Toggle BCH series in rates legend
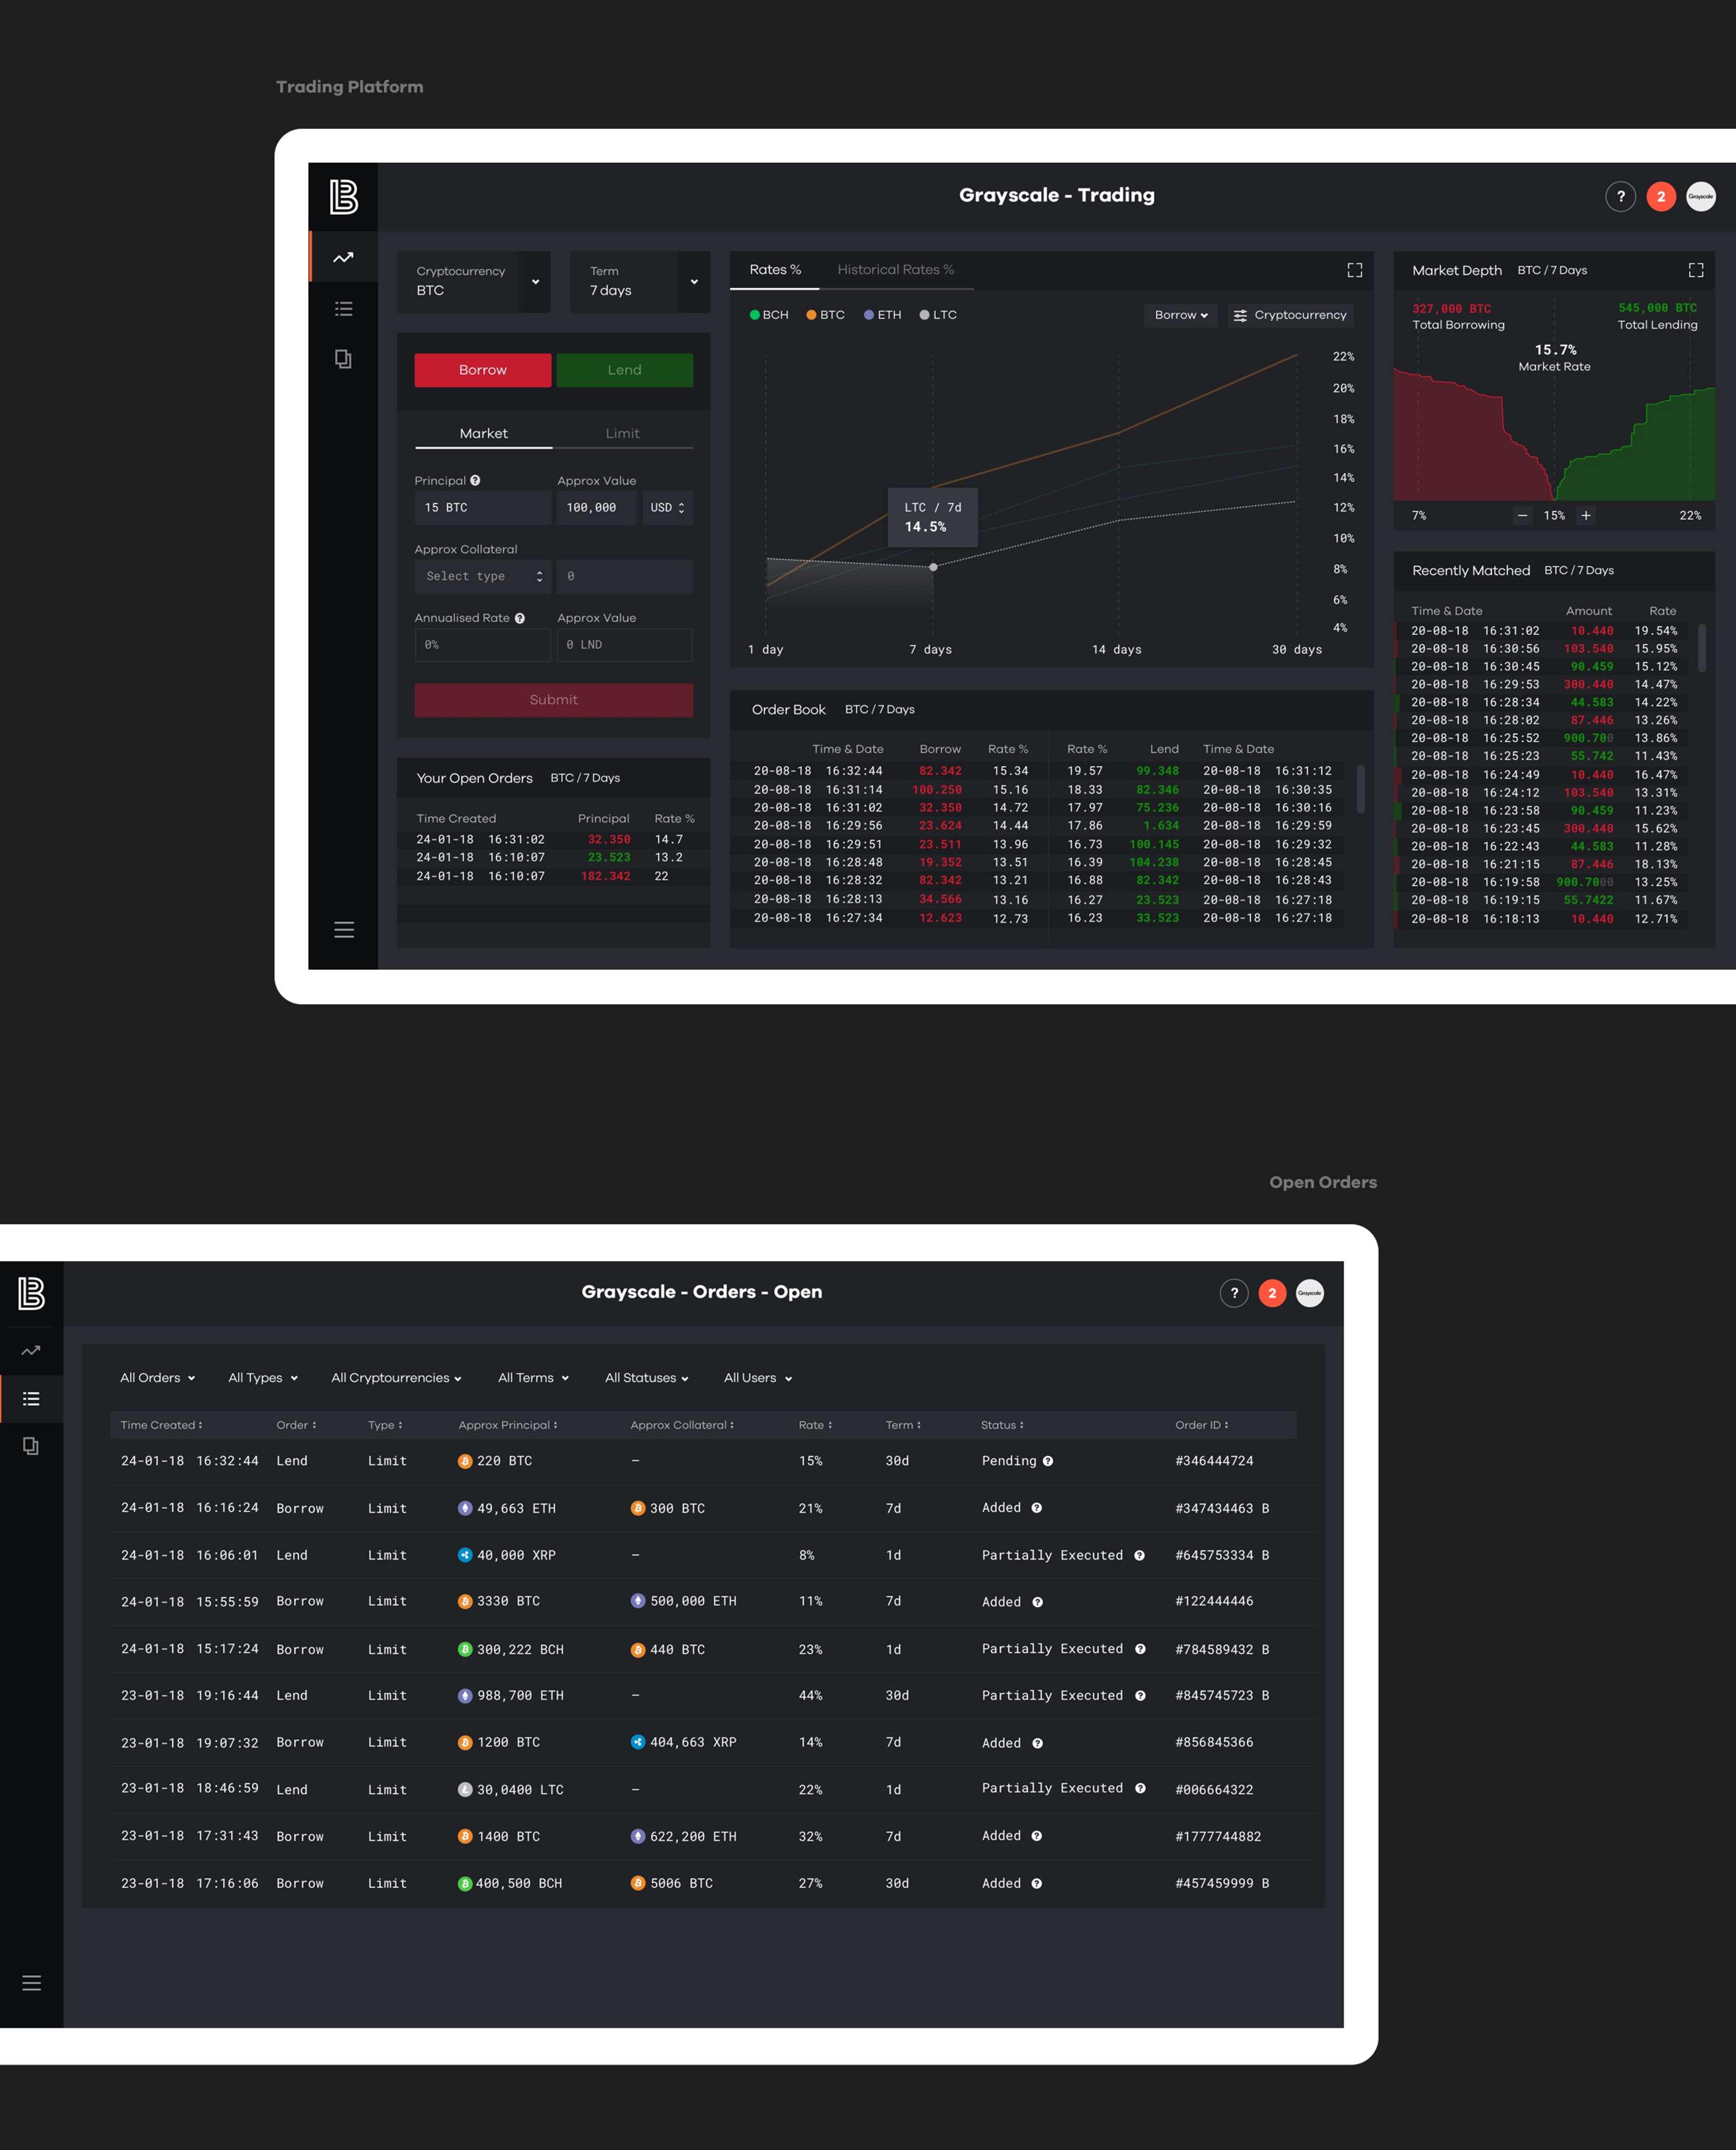The height and width of the screenshot is (2150, 1736). click(769, 315)
